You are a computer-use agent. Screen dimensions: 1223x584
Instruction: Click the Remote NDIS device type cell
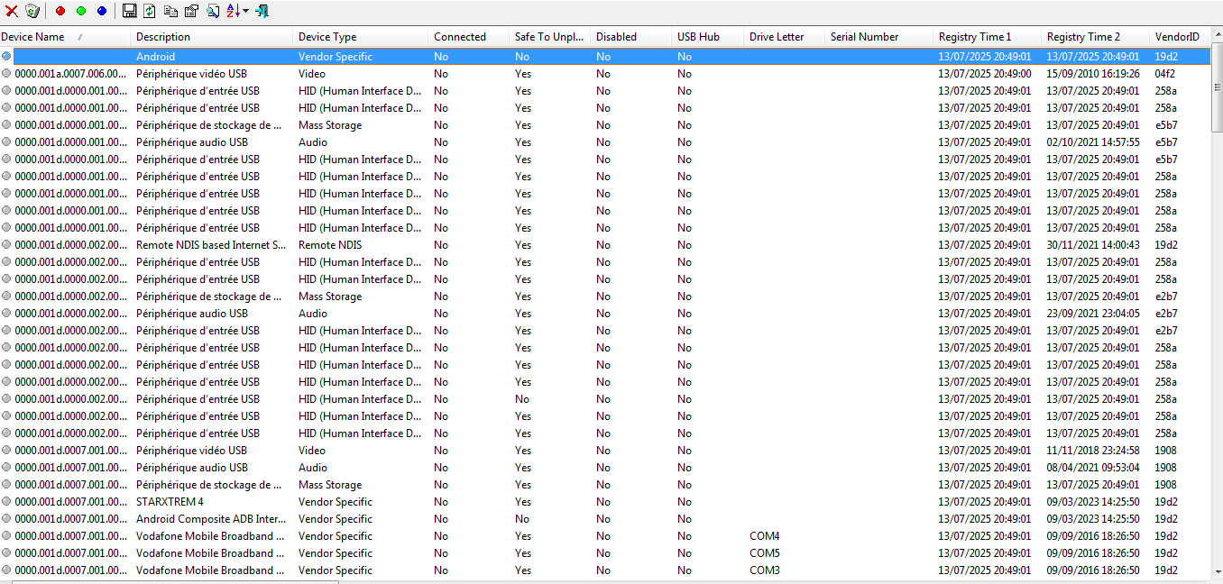[x=330, y=245]
